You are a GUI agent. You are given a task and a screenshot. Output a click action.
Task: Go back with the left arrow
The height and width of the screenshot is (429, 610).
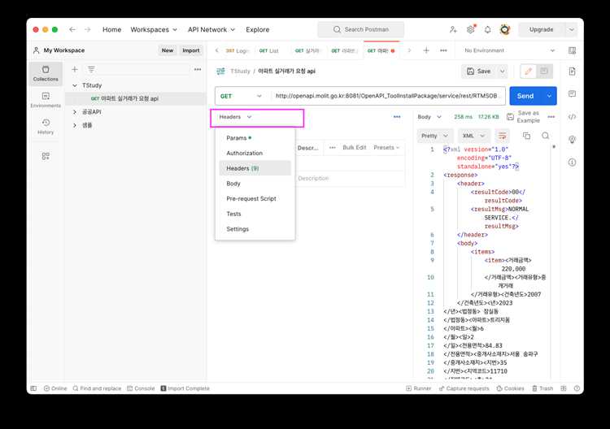tap(72, 29)
